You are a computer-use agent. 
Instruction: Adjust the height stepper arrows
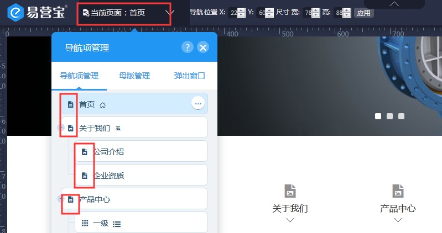tap(347, 13)
